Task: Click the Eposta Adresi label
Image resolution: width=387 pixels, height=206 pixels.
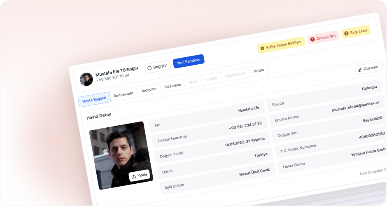Action: coord(287,118)
